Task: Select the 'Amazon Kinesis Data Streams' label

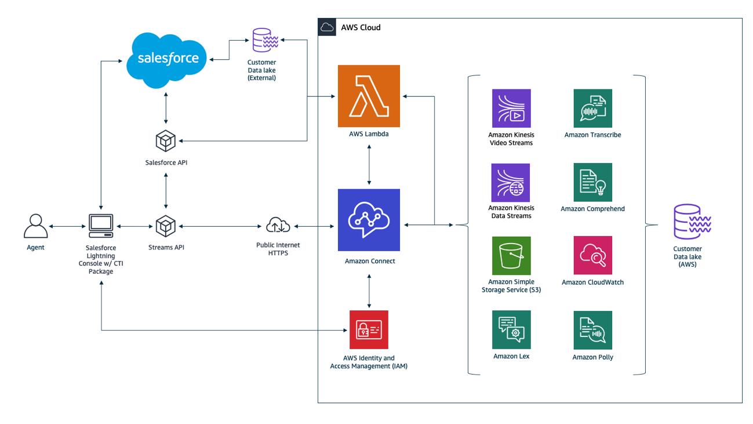Action: click(511, 212)
